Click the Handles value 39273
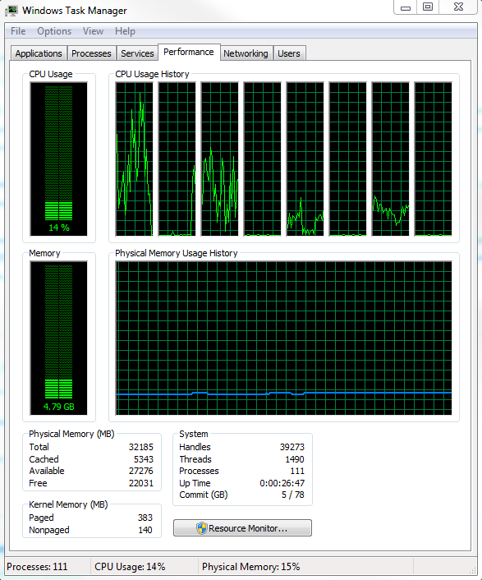Viewport: 482px width, 580px height. pyautogui.click(x=292, y=447)
